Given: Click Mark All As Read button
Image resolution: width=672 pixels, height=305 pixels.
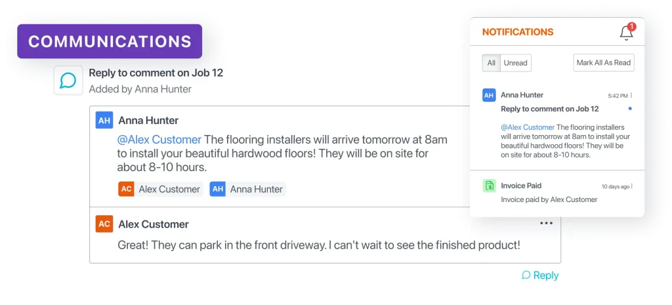Looking at the screenshot, I should [603, 63].
